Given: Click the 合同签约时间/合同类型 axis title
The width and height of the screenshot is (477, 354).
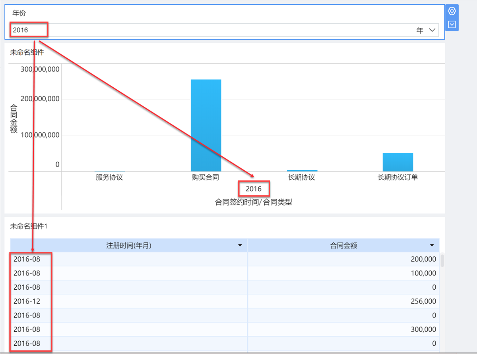Looking at the screenshot, I should 254,202.
